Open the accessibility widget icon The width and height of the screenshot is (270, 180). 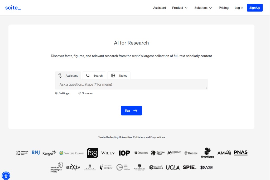point(6,176)
